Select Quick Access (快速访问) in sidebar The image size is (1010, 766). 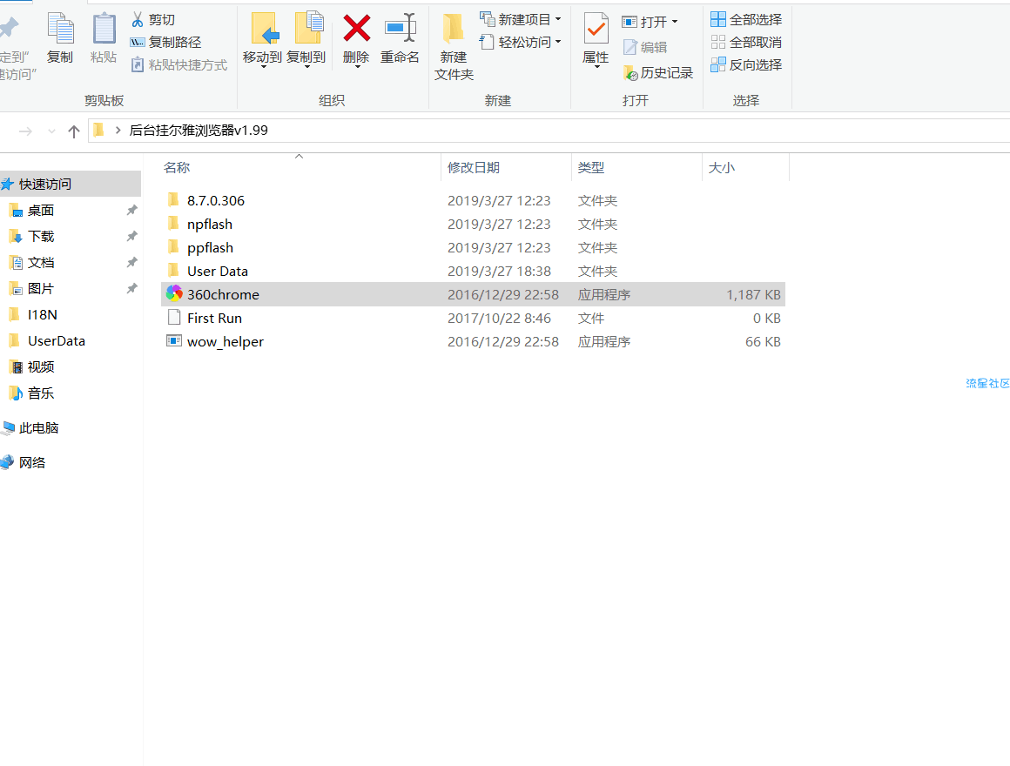pyautogui.click(x=71, y=184)
